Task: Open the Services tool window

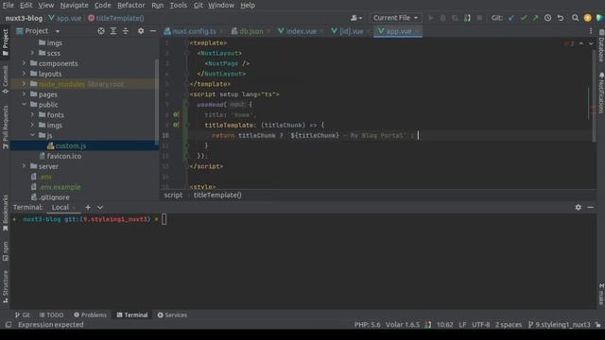Action: click(172, 314)
